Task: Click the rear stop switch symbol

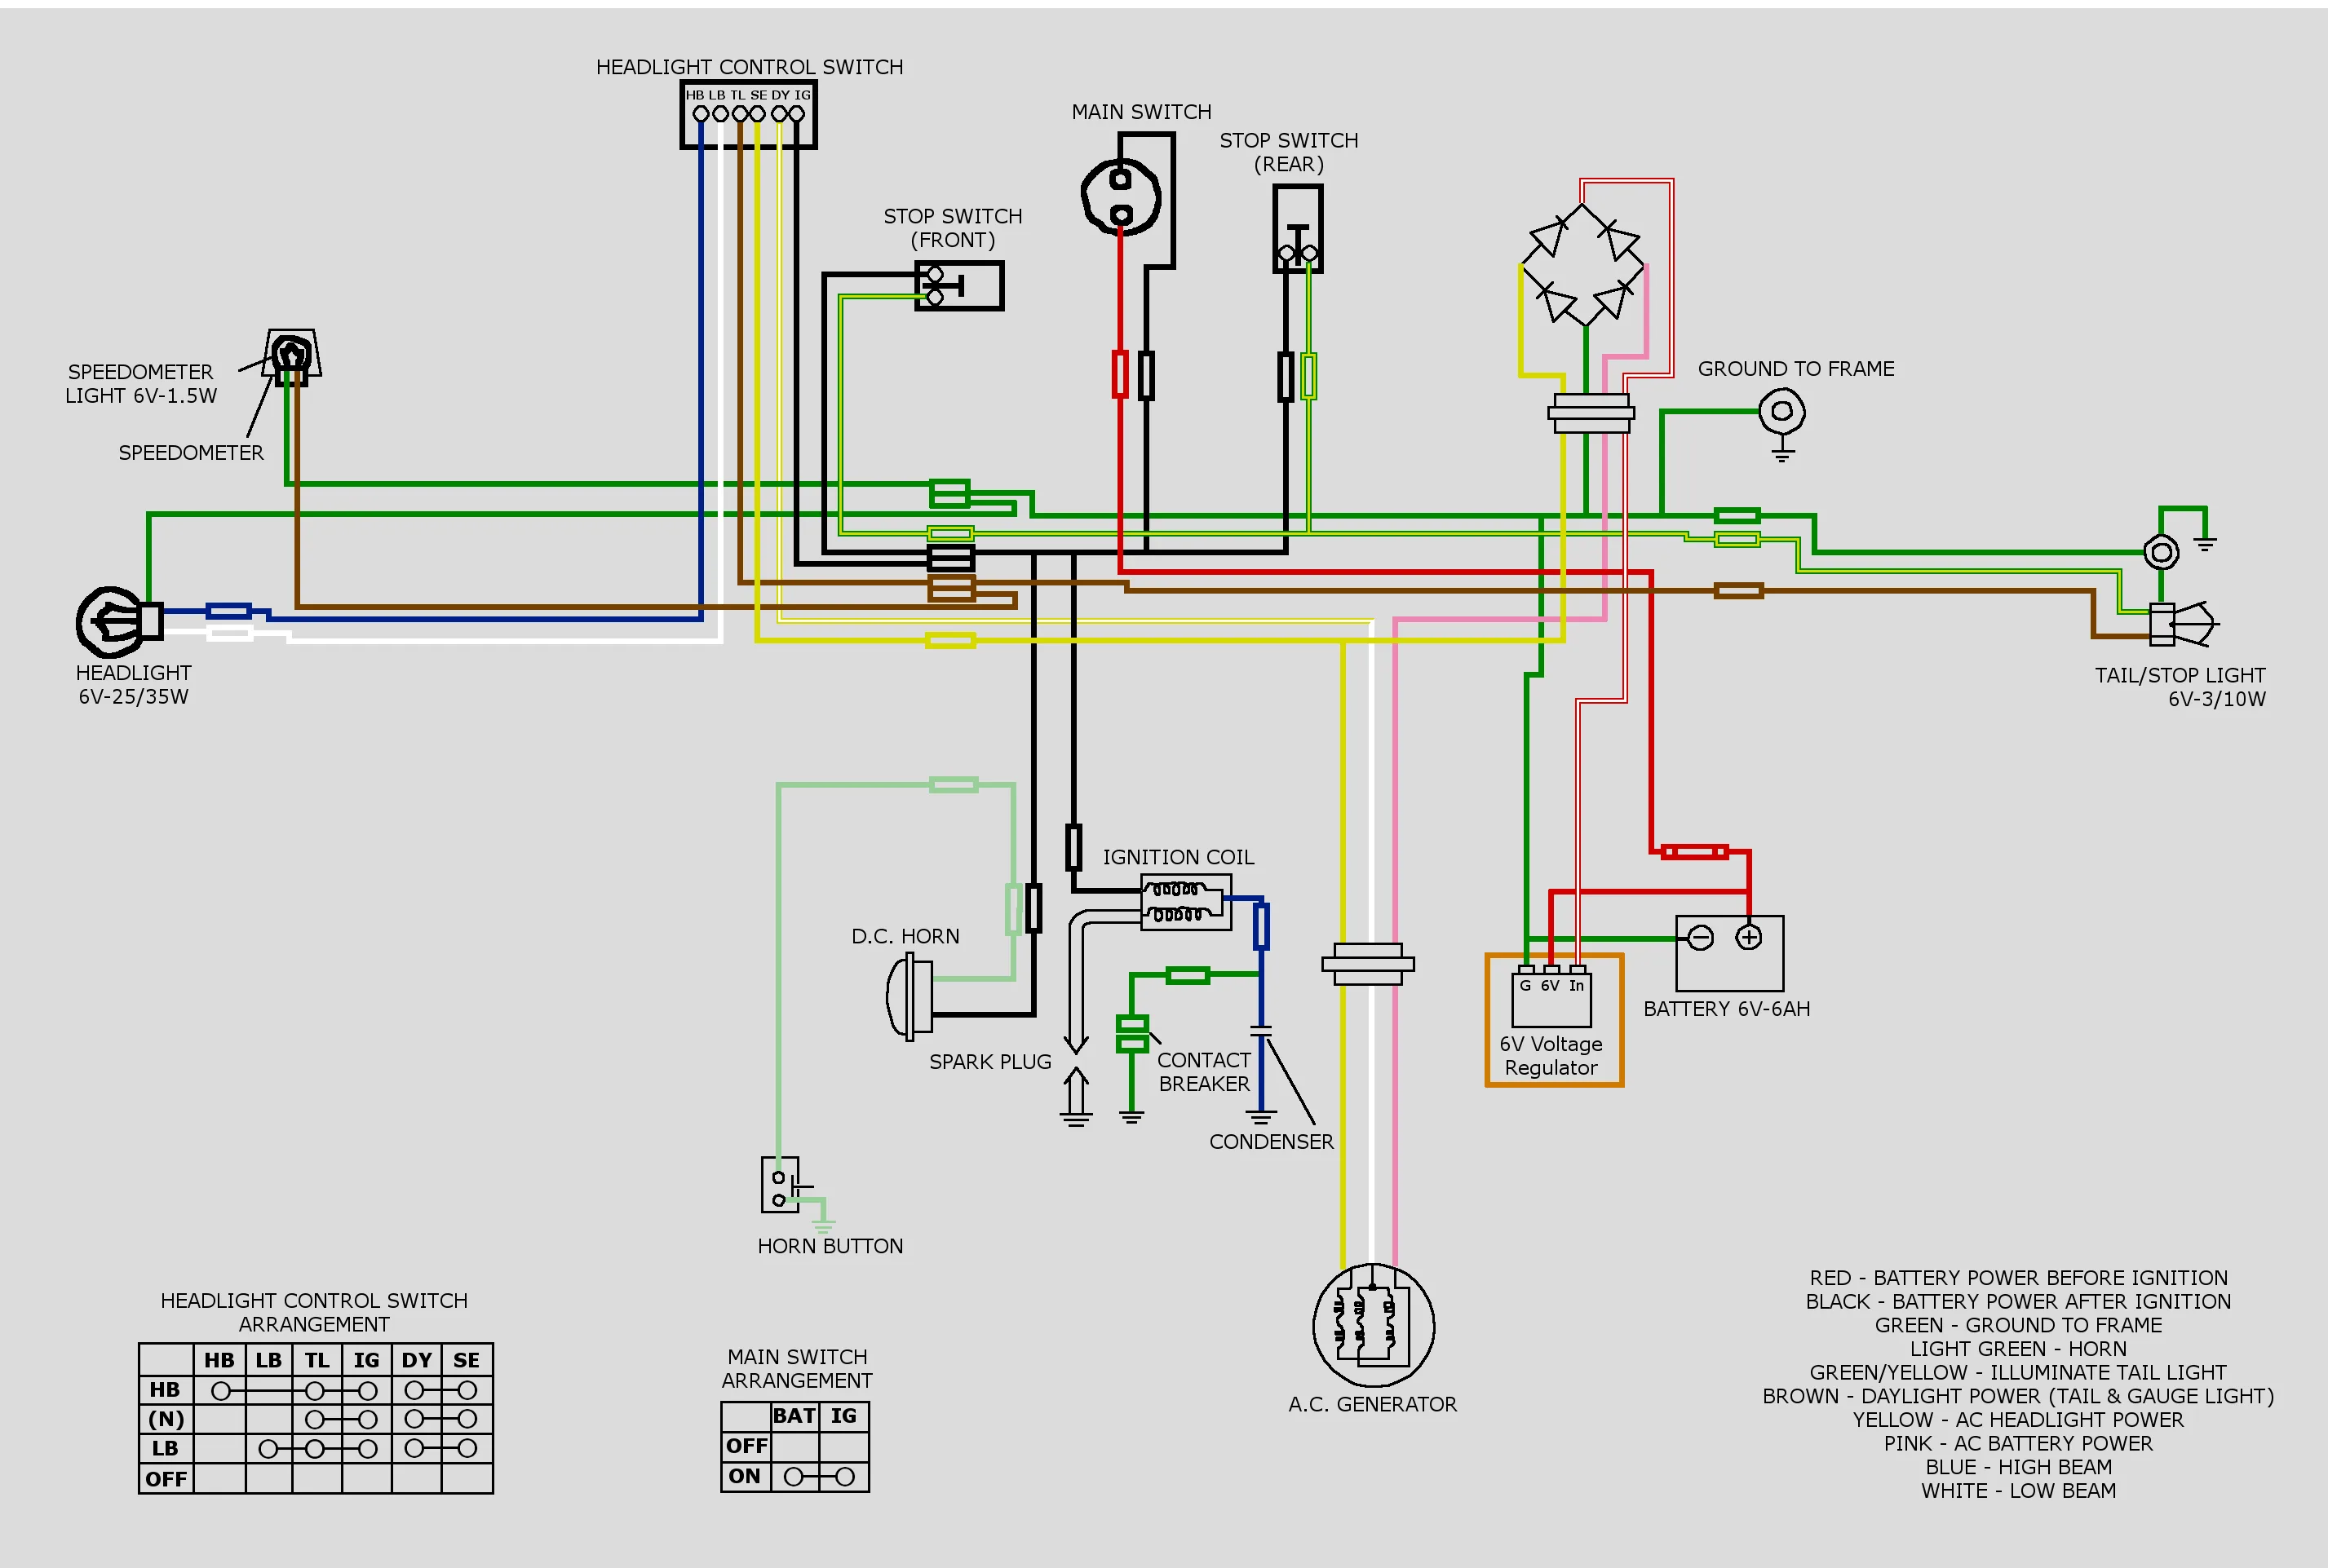Action: click(x=1298, y=229)
